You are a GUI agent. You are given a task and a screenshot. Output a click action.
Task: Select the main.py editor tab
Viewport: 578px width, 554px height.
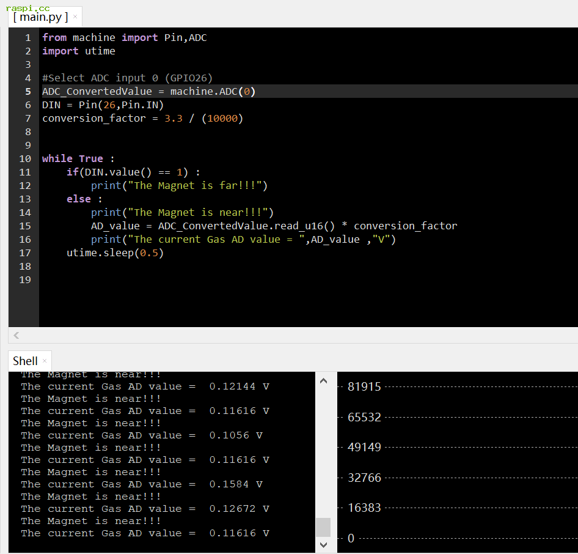tap(40, 17)
